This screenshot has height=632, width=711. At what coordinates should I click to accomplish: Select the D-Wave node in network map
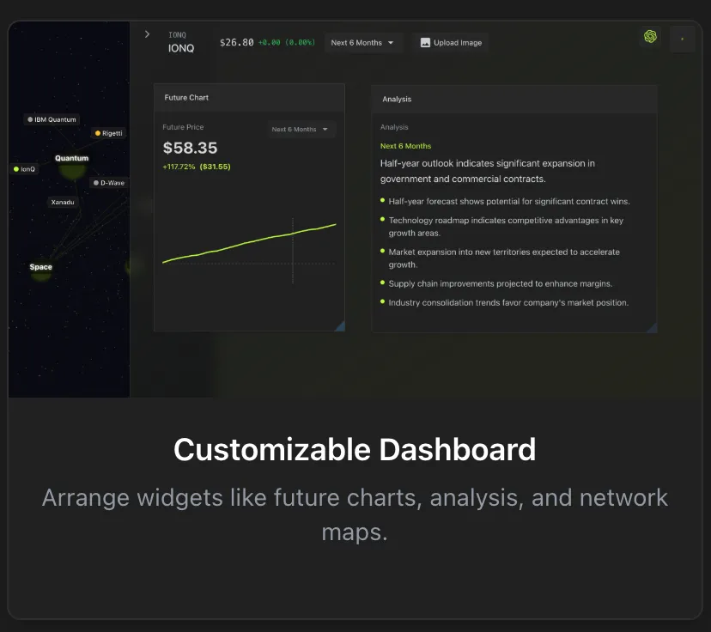109,183
